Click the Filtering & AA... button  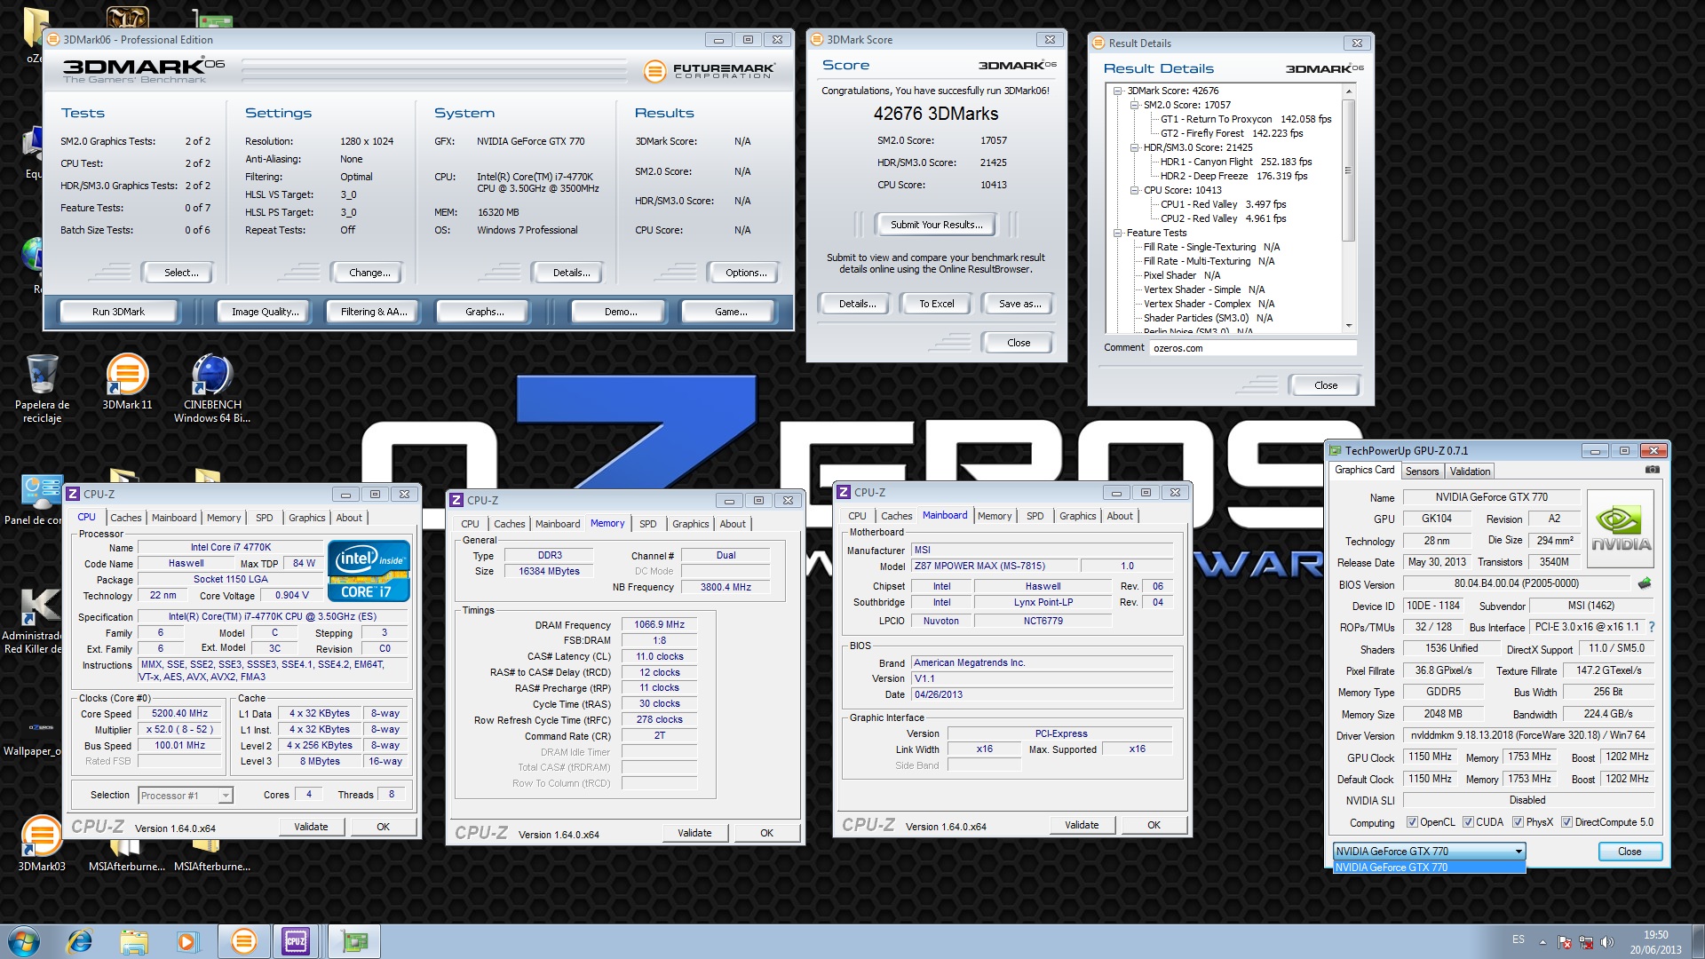pos(374,312)
